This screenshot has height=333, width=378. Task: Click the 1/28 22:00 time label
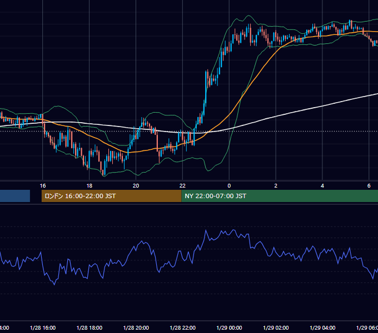(x=183, y=327)
